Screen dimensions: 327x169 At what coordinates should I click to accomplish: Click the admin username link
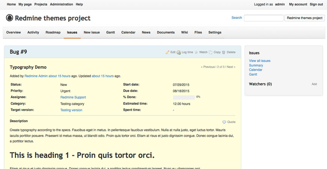tap(280, 4)
